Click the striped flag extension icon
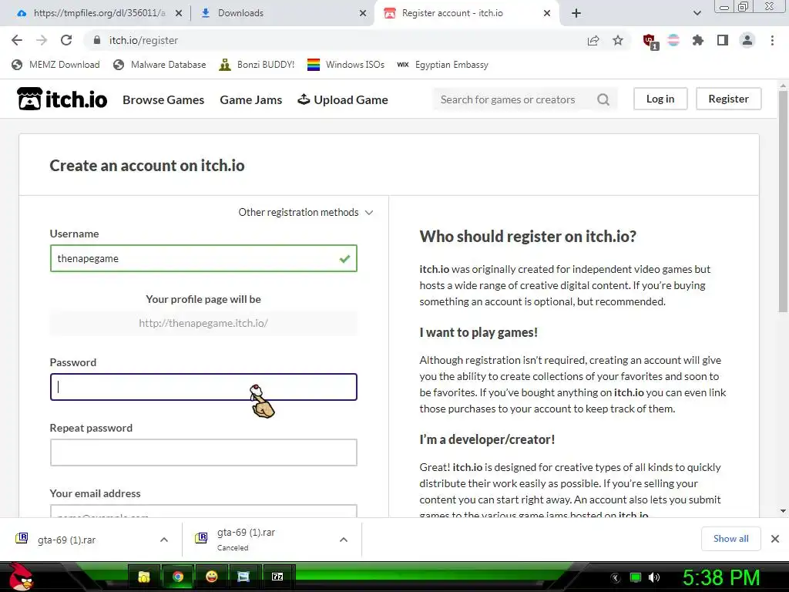The width and height of the screenshot is (789, 592). pyautogui.click(x=673, y=40)
